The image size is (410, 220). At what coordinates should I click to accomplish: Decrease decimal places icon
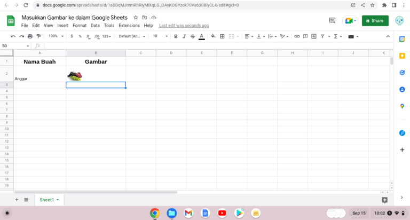(x=88, y=36)
